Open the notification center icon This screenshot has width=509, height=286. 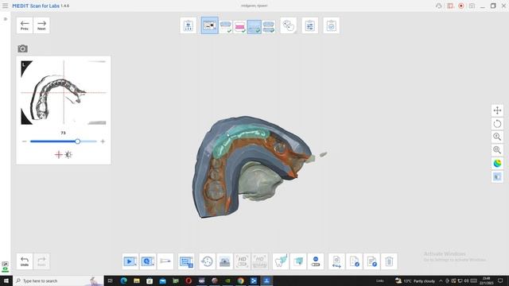[x=500, y=280]
